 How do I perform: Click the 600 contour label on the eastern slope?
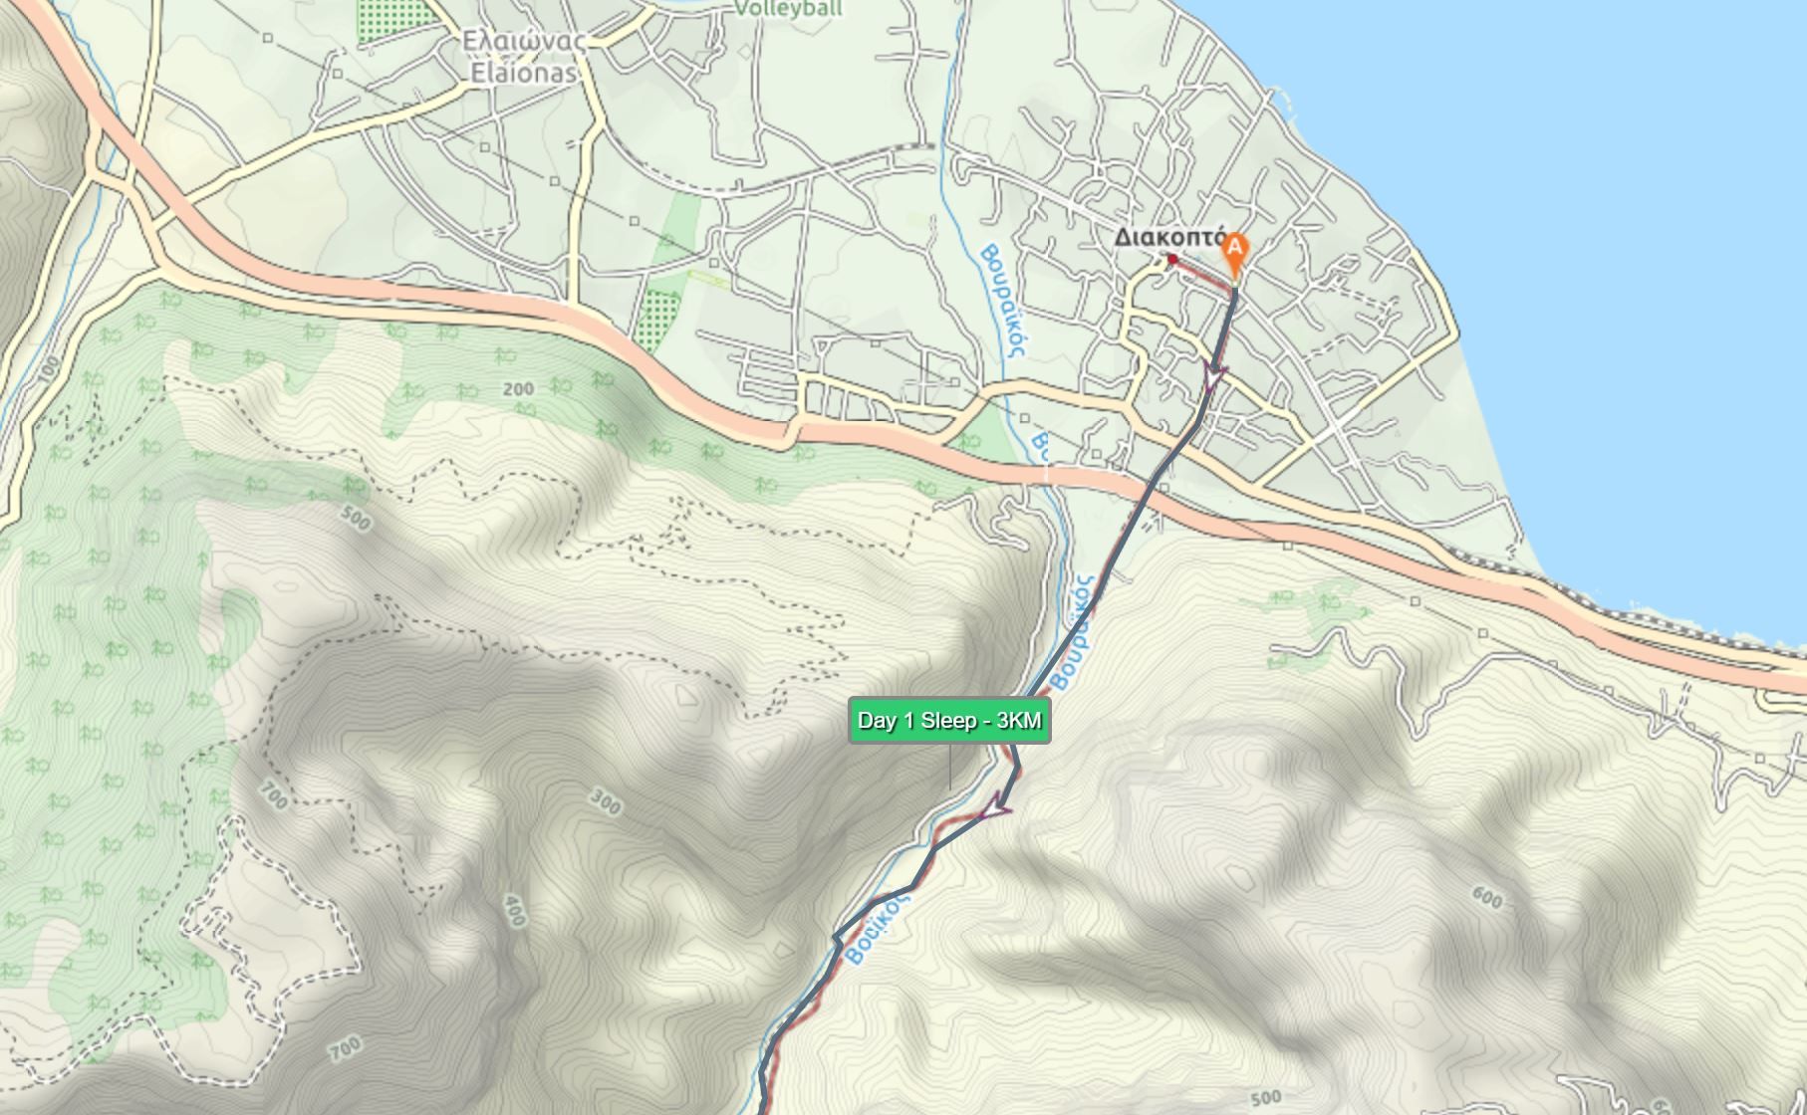click(x=1486, y=898)
